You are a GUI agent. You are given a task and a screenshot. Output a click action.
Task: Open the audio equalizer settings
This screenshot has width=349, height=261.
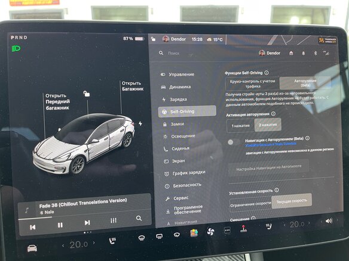(114, 220)
